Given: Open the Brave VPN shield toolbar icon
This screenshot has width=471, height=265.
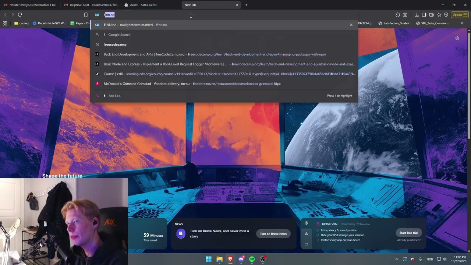Looking at the screenshot, I should click(x=446, y=15).
